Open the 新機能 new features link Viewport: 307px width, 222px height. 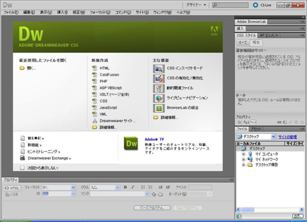coord(34,145)
